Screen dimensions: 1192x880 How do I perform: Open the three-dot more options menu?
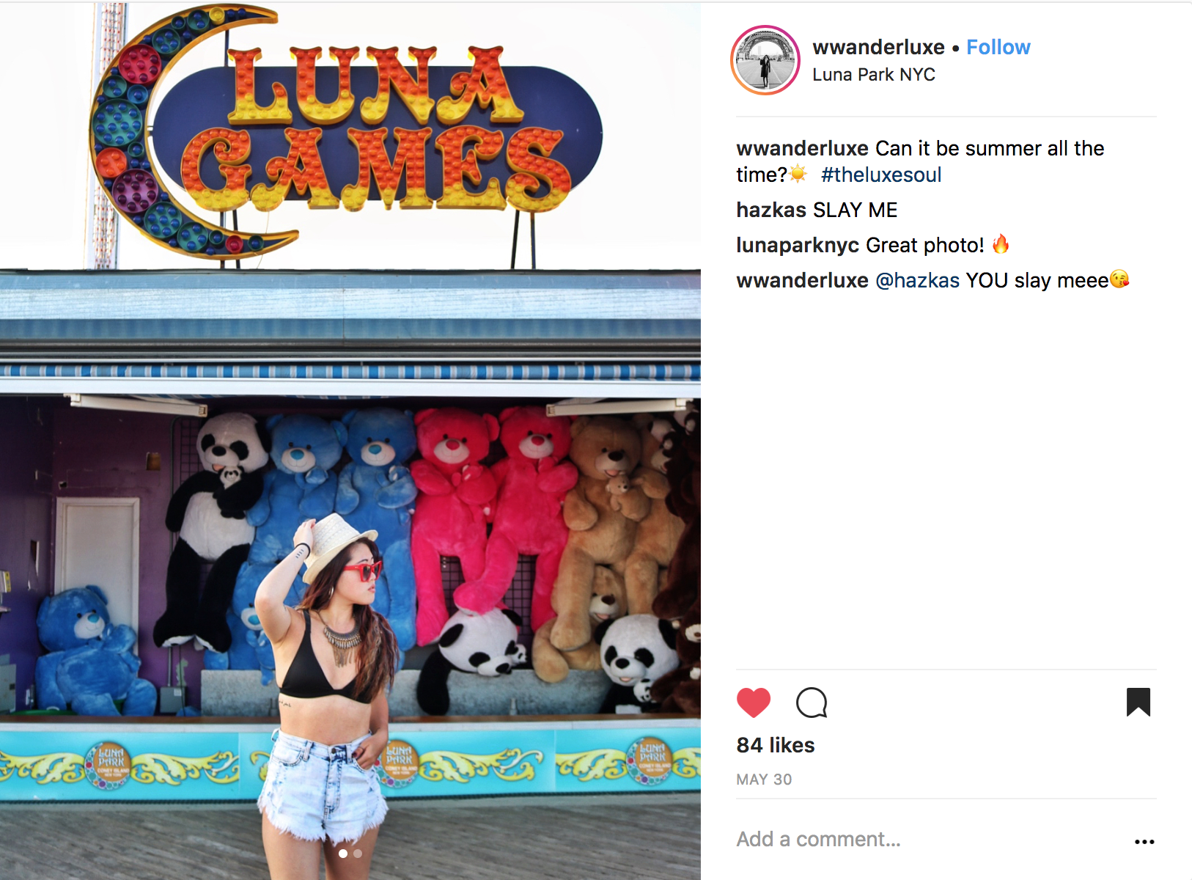click(1144, 841)
